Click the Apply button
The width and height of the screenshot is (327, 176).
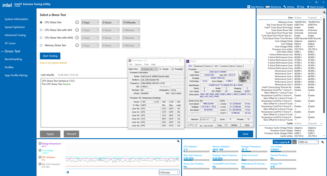50,134
